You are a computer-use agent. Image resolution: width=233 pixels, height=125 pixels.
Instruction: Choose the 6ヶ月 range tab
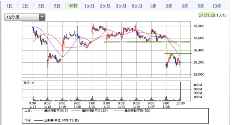click(137, 6)
